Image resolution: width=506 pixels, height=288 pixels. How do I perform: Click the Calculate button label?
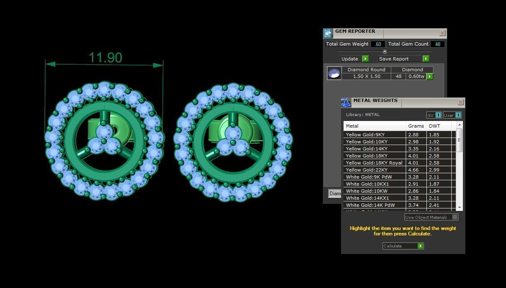392,246
